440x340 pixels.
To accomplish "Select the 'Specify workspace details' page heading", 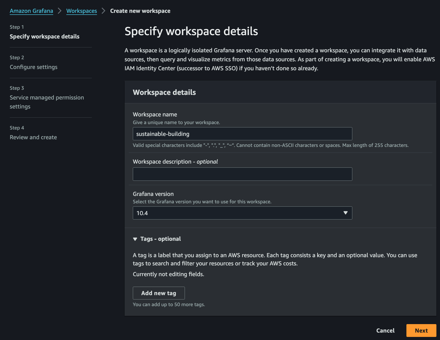I will pyautogui.click(x=191, y=31).
